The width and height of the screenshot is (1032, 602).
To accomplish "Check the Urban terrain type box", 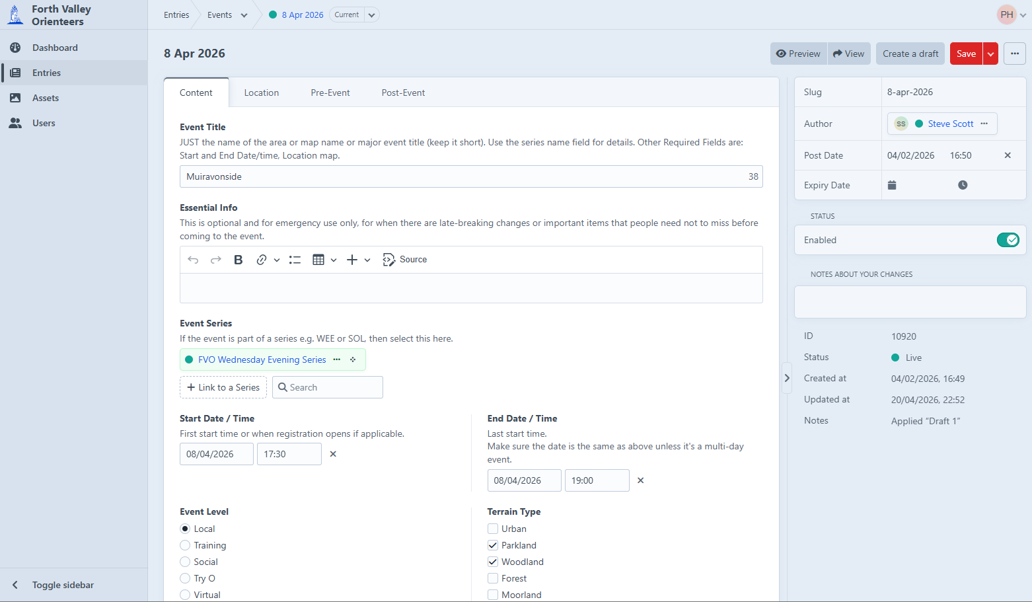I will (x=493, y=529).
